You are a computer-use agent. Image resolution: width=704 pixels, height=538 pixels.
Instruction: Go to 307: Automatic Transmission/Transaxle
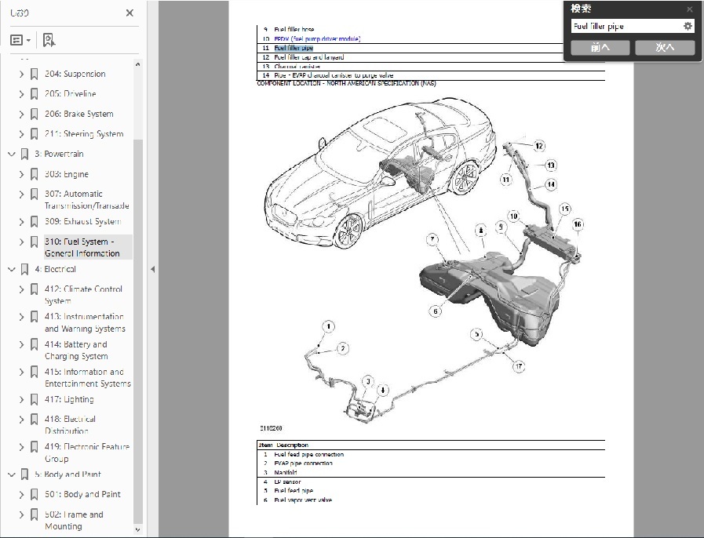tap(86, 200)
